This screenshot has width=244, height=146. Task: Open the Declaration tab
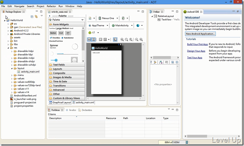pyautogui.click(x=85, y=110)
